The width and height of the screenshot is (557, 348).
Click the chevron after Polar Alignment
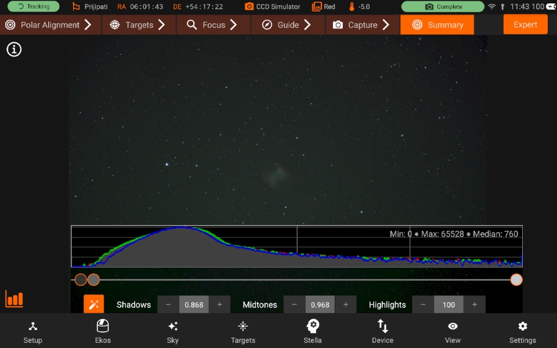coord(88,24)
